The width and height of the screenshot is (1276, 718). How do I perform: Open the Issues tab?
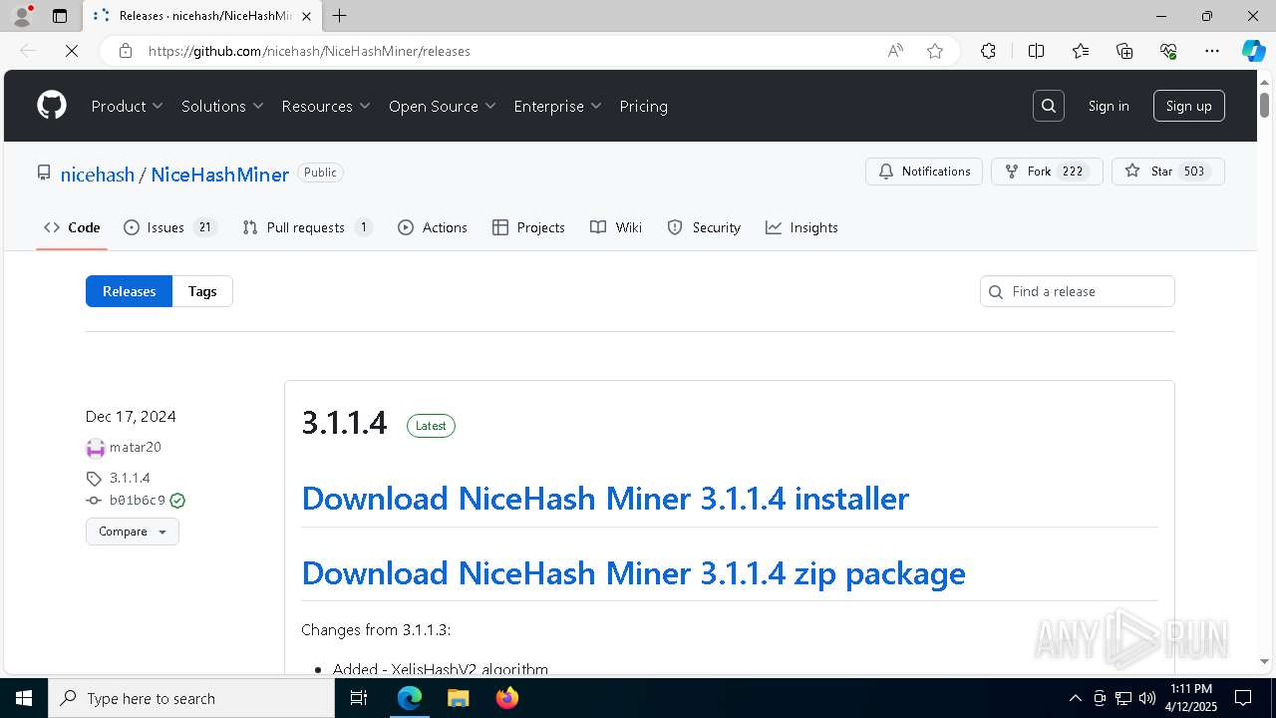[169, 227]
